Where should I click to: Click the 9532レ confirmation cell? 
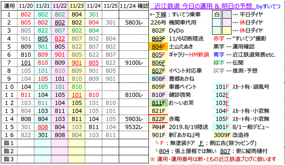134,127
